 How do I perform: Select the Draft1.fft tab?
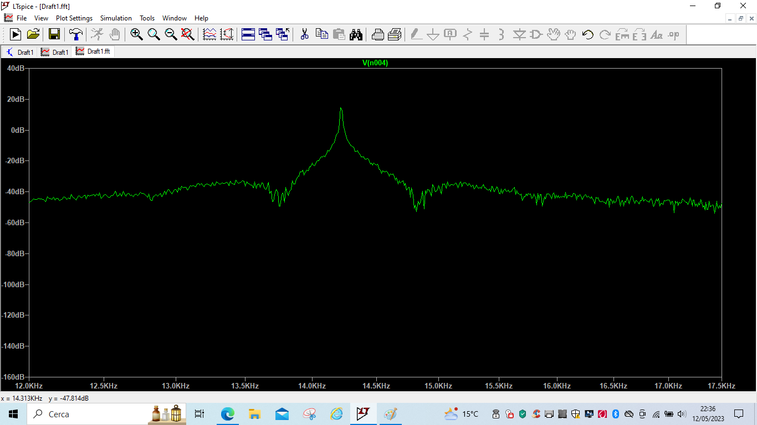pos(93,51)
